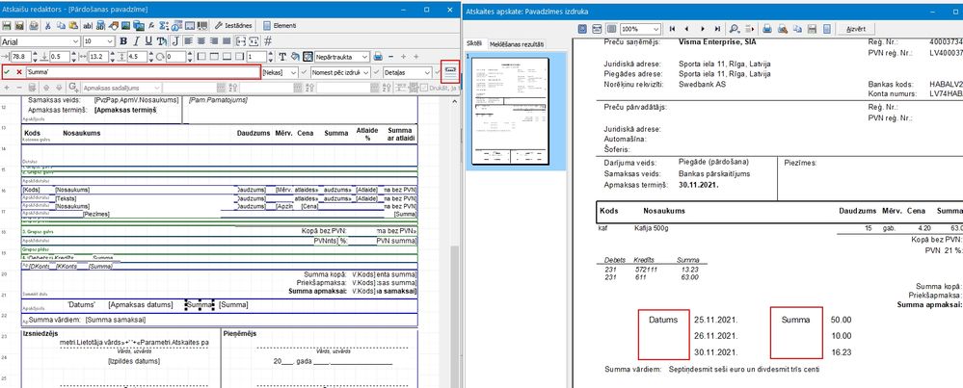
Task: Go to the first page in the preview
Action: 671,30
